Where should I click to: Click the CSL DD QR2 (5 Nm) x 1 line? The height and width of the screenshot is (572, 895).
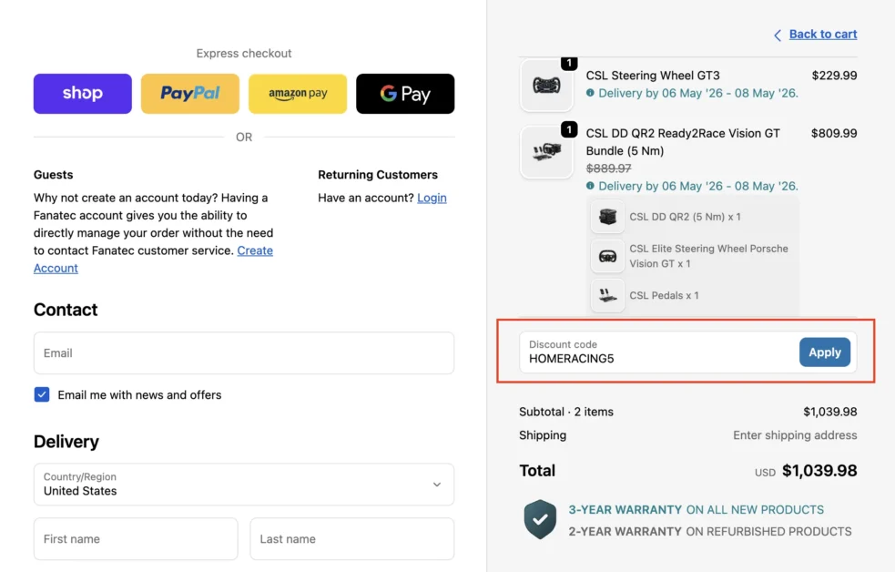tap(685, 217)
